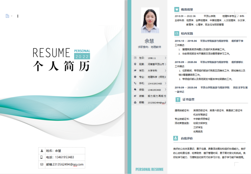Expand the chevron in the 微信 row
Screen dimensions: 251x174
(165, 90)
